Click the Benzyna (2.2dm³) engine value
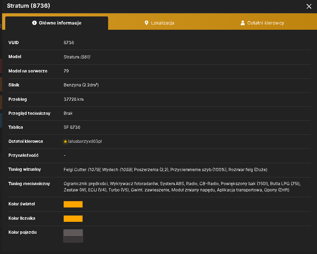The height and width of the screenshot is (254, 317). (81, 85)
